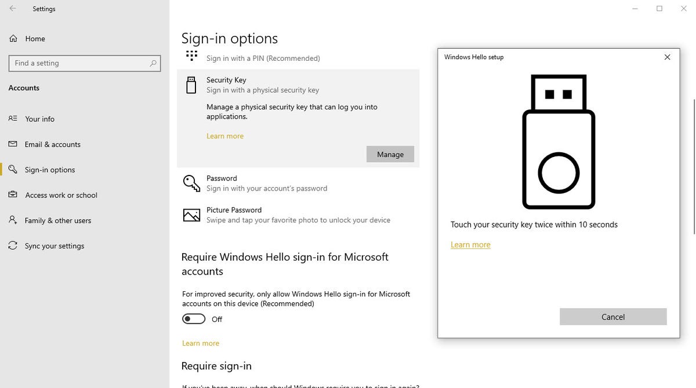Click the search magnifier in Find a setting
This screenshot has height=388, width=696.
(153, 63)
